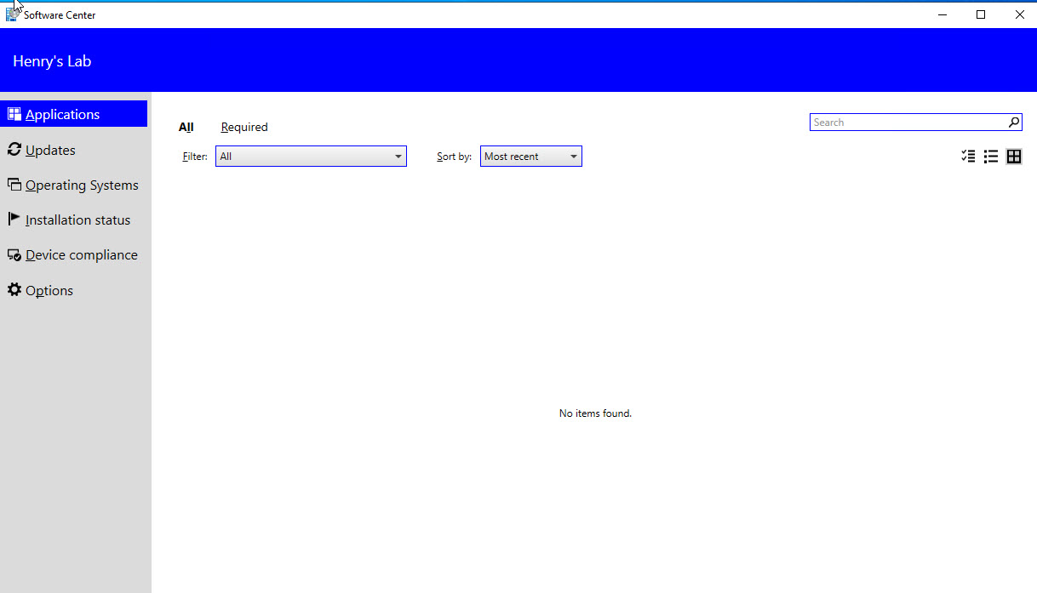The width and height of the screenshot is (1037, 593).
Task: Click Software Center icon in title bar
Action: tap(13, 14)
